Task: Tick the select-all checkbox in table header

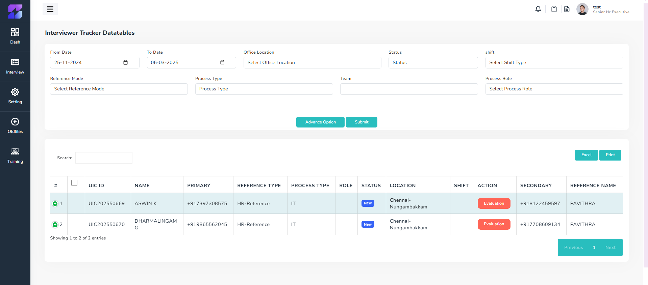Action: pos(74,183)
